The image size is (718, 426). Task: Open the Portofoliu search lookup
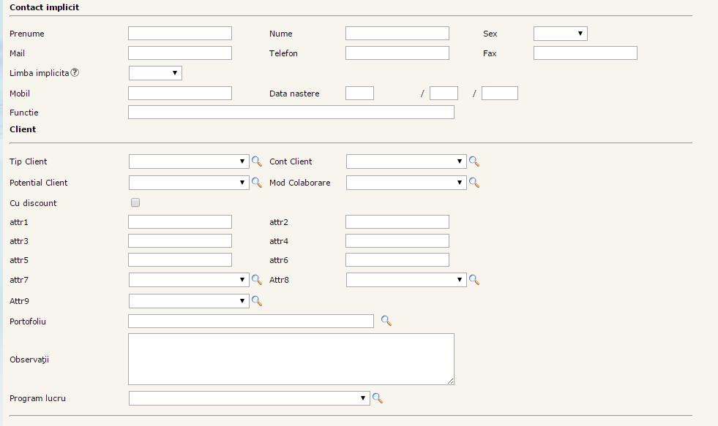click(x=386, y=321)
